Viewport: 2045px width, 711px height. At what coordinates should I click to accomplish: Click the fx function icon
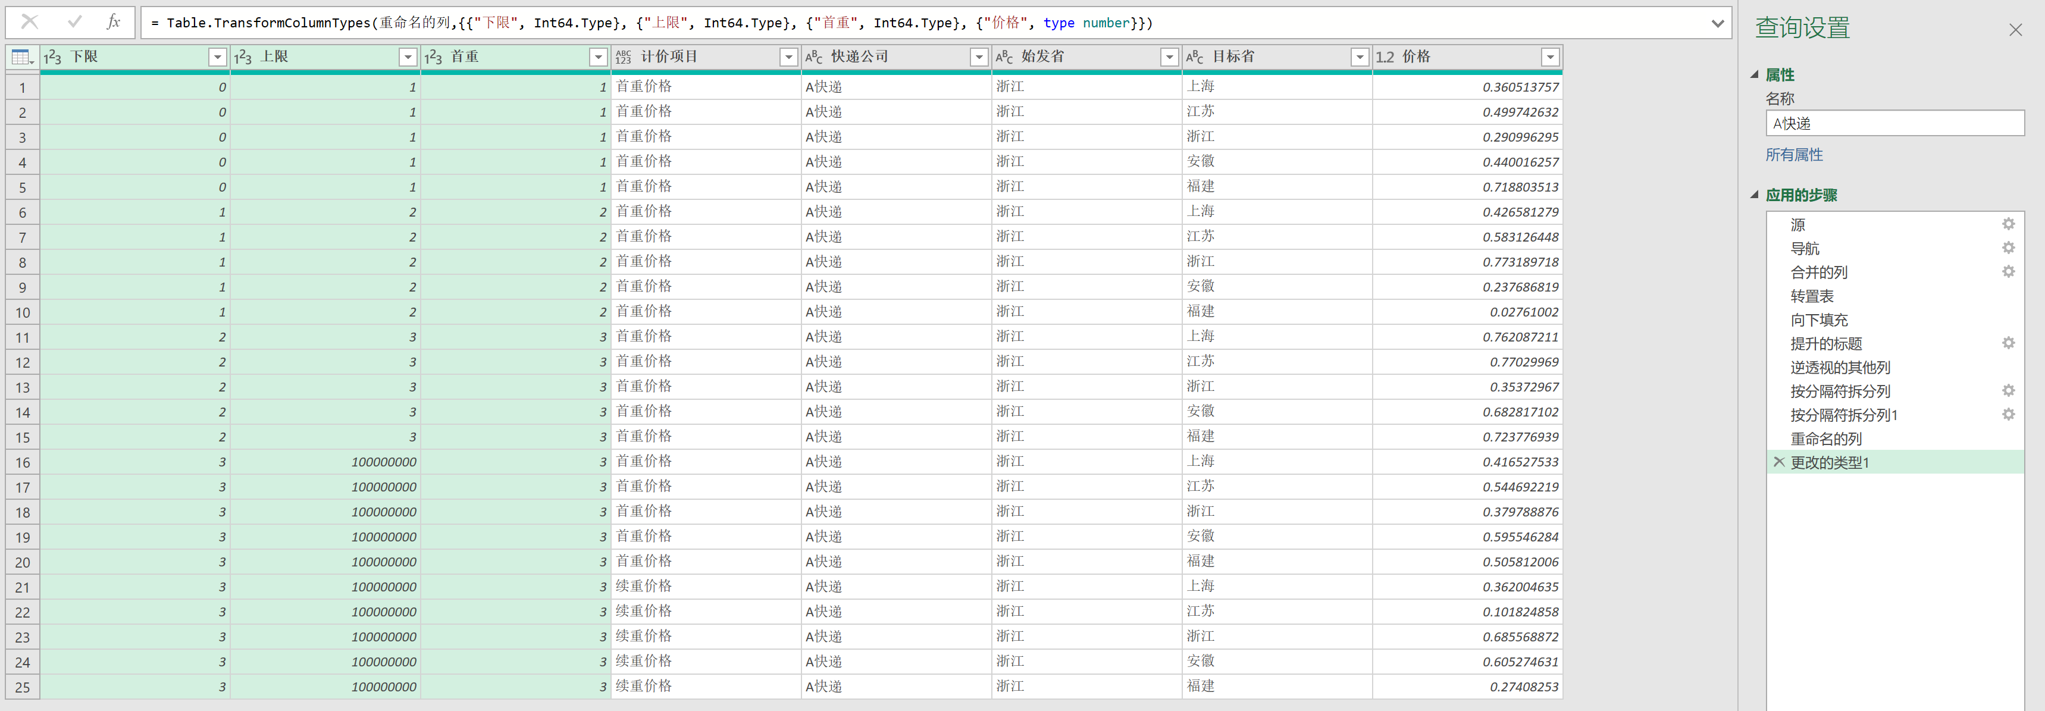(x=114, y=22)
